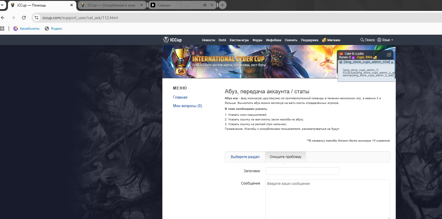
Task: Click the level 64 trophy badge
Action: click(x=181, y=61)
